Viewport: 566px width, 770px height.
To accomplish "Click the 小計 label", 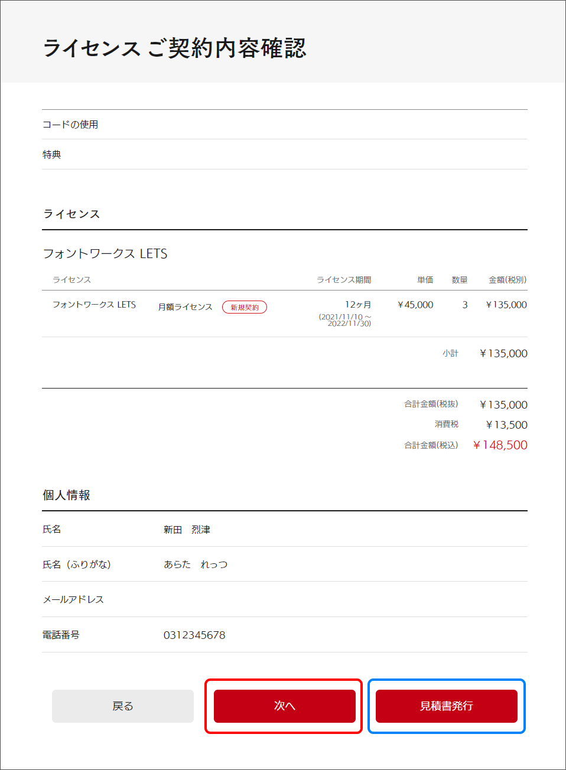I will pyautogui.click(x=450, y=353).
